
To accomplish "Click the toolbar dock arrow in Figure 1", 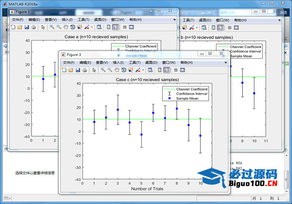I will pyautogui.click(x=175, y=19).
